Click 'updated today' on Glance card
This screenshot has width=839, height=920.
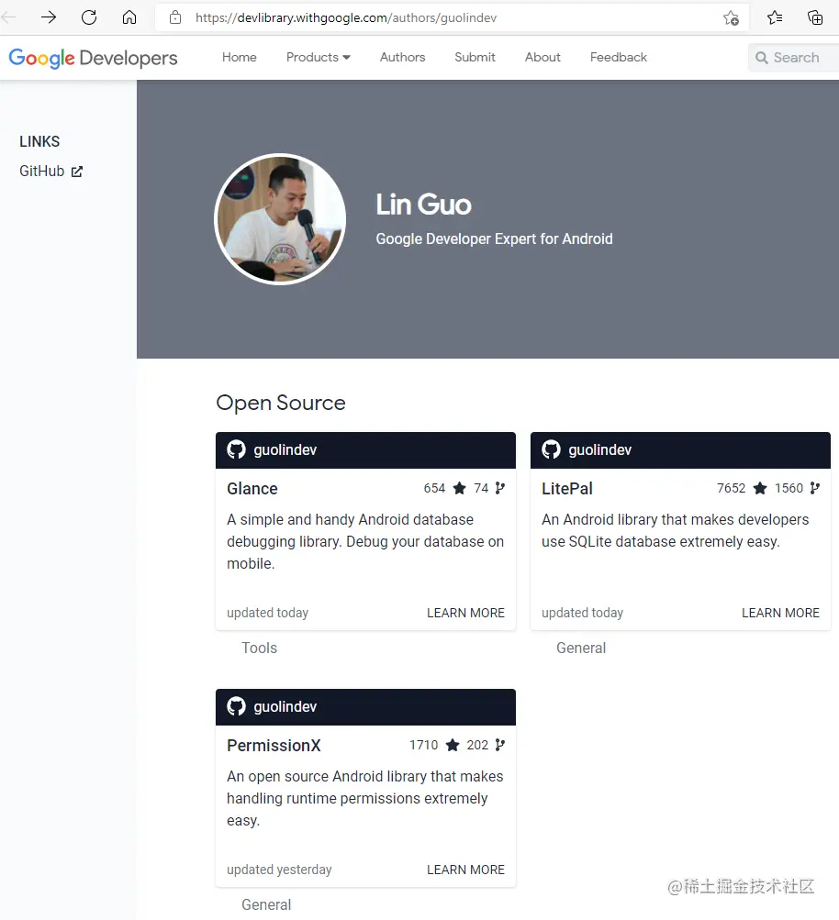point(267,613)
